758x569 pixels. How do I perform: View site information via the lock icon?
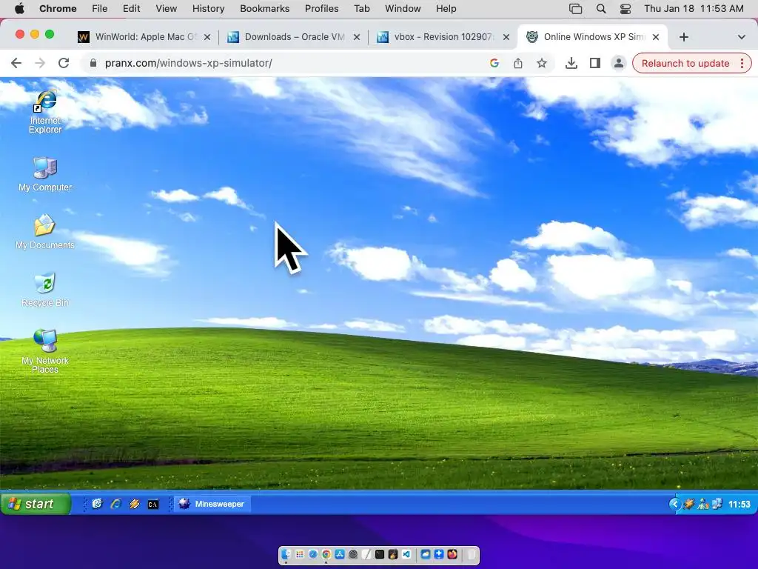coord(93,63)
